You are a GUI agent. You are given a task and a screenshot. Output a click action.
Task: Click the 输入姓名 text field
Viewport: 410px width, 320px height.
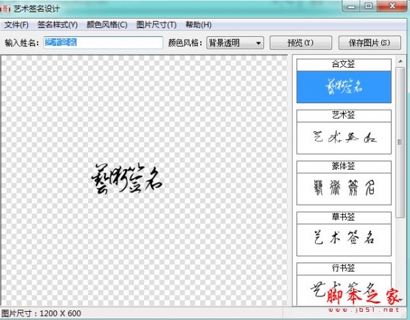point(102,42)
